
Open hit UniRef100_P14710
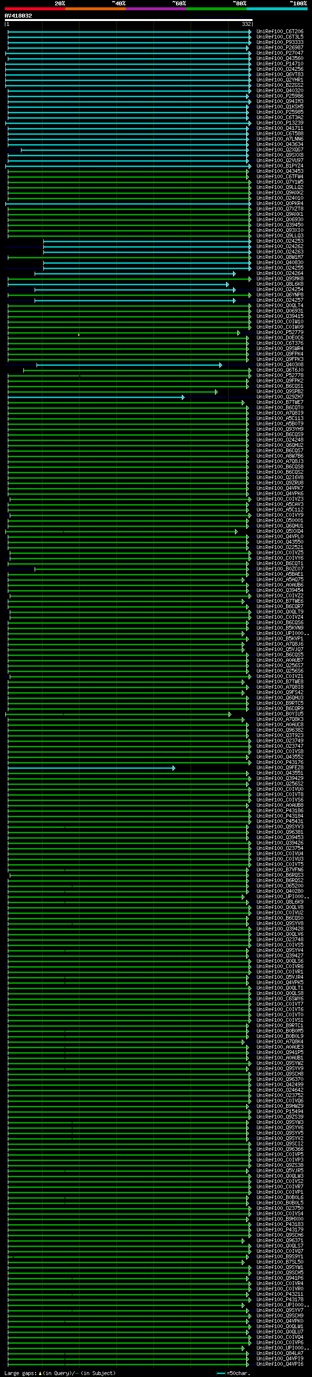pos(280,64)
